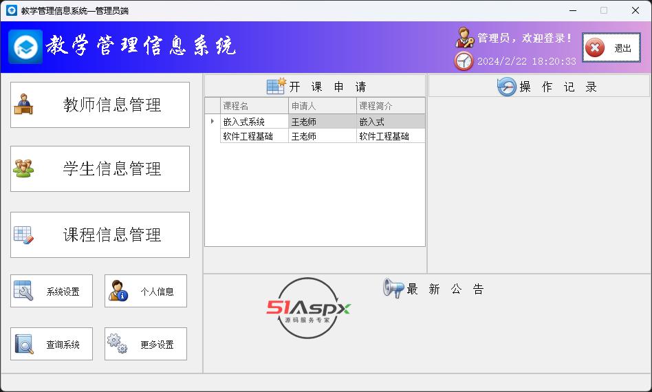Click the wrench system settings icon
Viewport: 652px width, 392px height.
click(x=23, y=291)
